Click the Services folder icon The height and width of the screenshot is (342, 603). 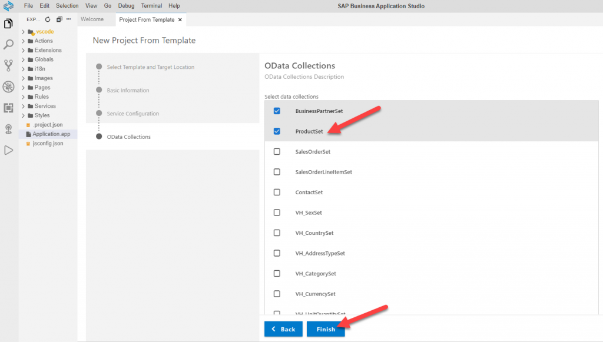pos(31,106)
